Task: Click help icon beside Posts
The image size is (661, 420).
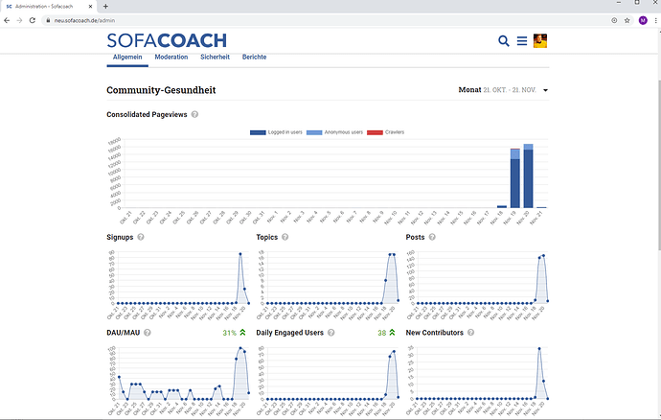Action: pyautogui.click(x=434, y=237)
